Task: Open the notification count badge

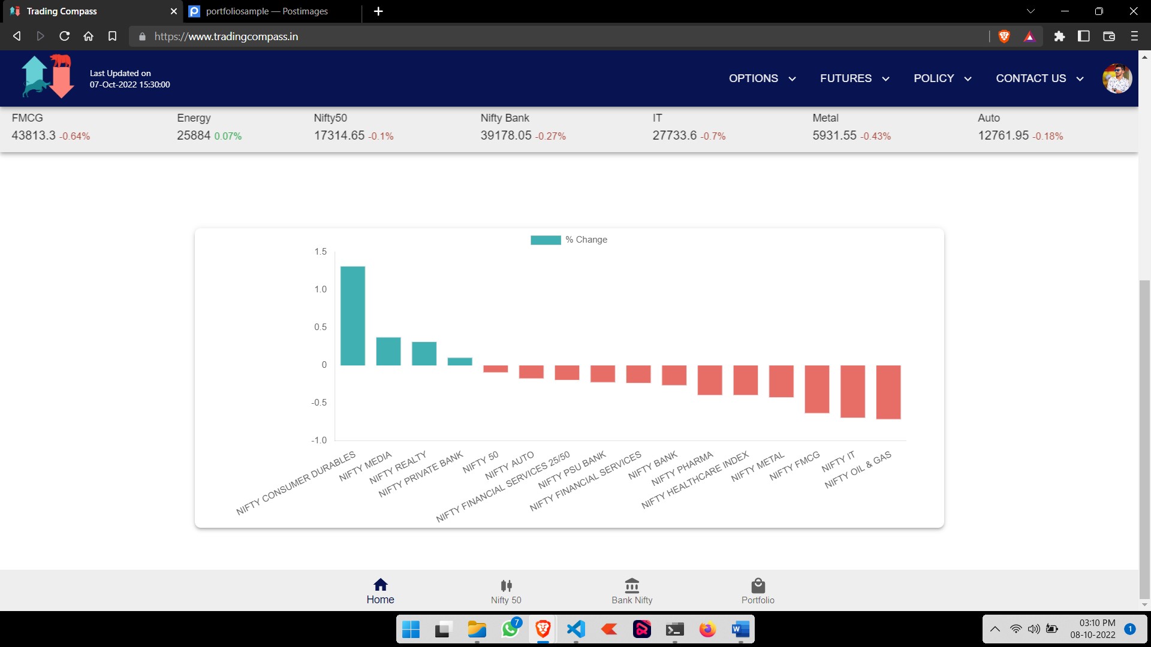Action: pyautogui.click(x=1130, y=629)
